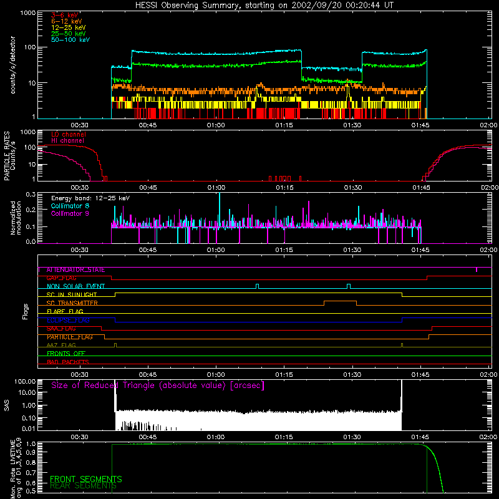The width and height of the screenshot is (499, 499).
Task: Click 'Size of Reduced Triangle' caption
Action: 158,385
